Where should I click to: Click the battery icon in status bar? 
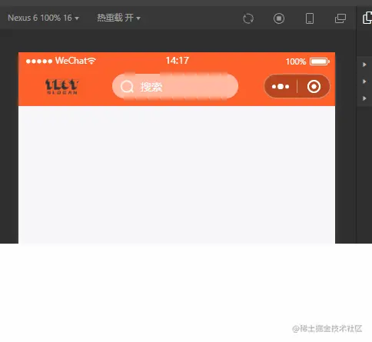(320, 61)
